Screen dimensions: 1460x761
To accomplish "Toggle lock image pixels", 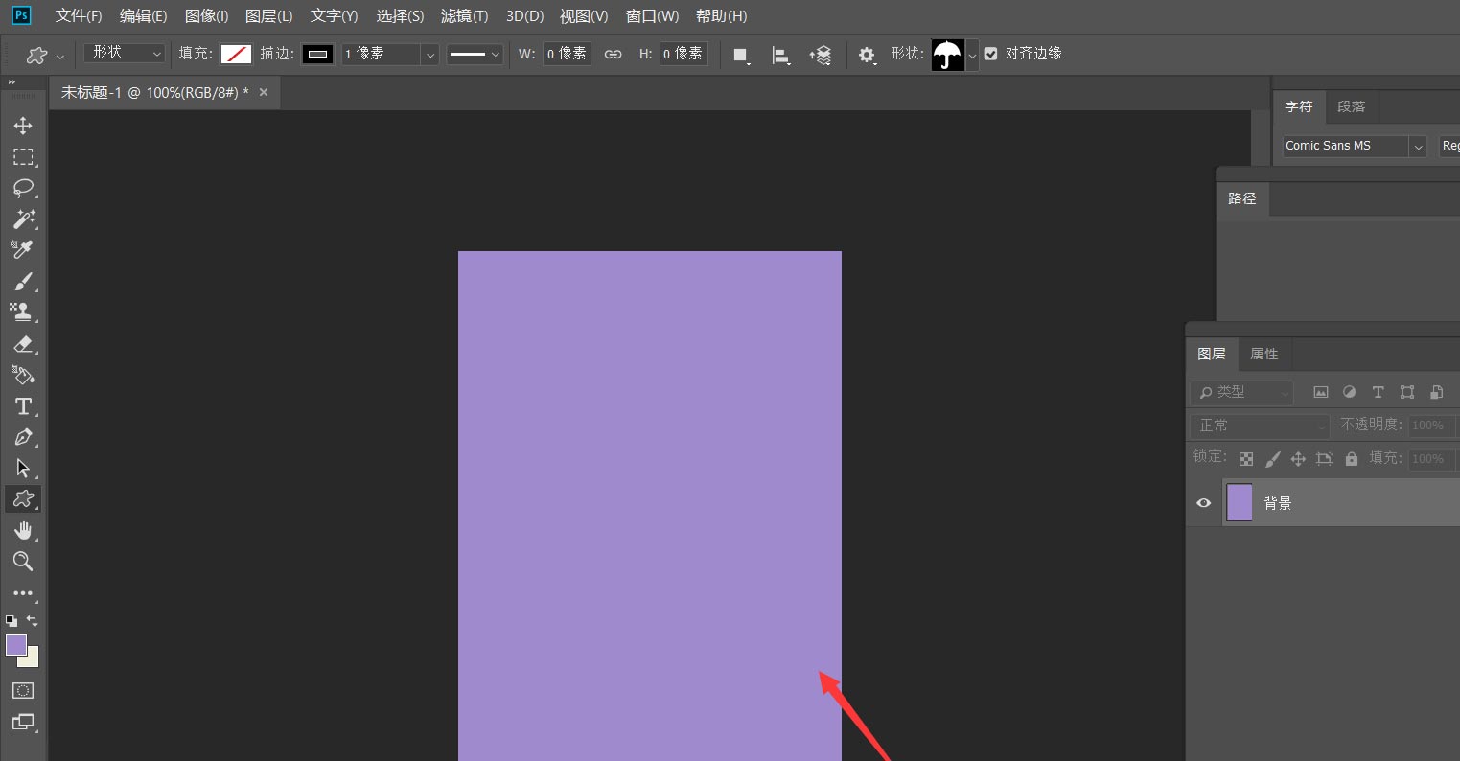I will 1272,459.
